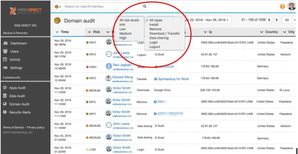
Task: Select Low risk level option
Action: (123, 29)
